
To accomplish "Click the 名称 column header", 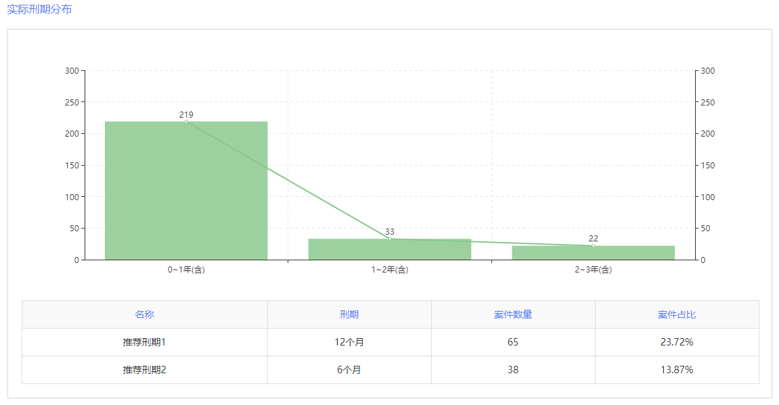I will pyautogui.click(x=145, y=314).
